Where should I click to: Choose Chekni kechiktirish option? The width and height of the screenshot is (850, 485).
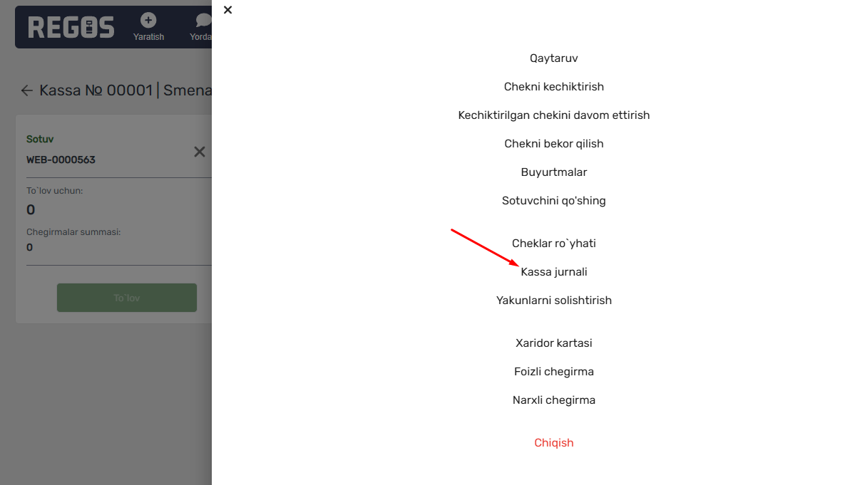(x=553, y=87)
